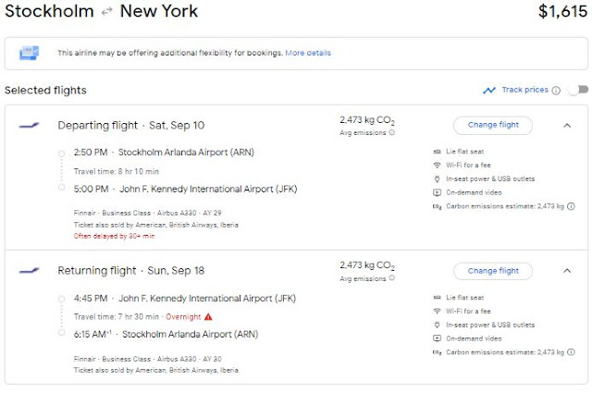This screenshot has height=393, width=592.
Task: Change the returning flight
Action: pyautogui.click(x=493, y=271)
